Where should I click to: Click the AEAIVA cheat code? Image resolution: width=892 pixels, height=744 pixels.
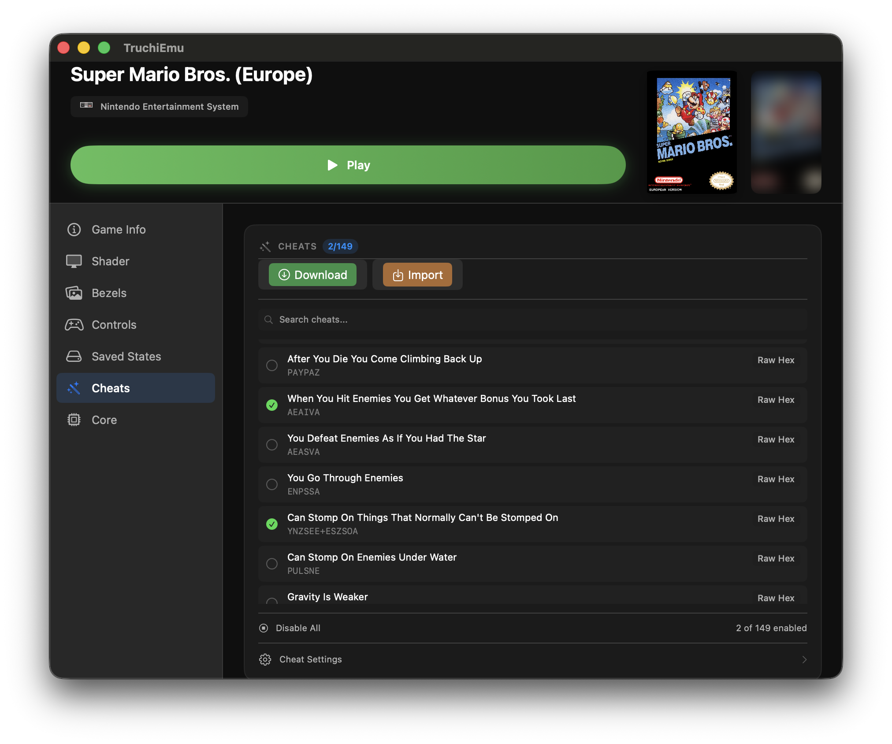(304, 412)
